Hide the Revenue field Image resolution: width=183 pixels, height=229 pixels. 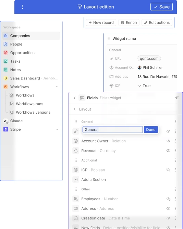pyautogui.click(x=168, y=151)
